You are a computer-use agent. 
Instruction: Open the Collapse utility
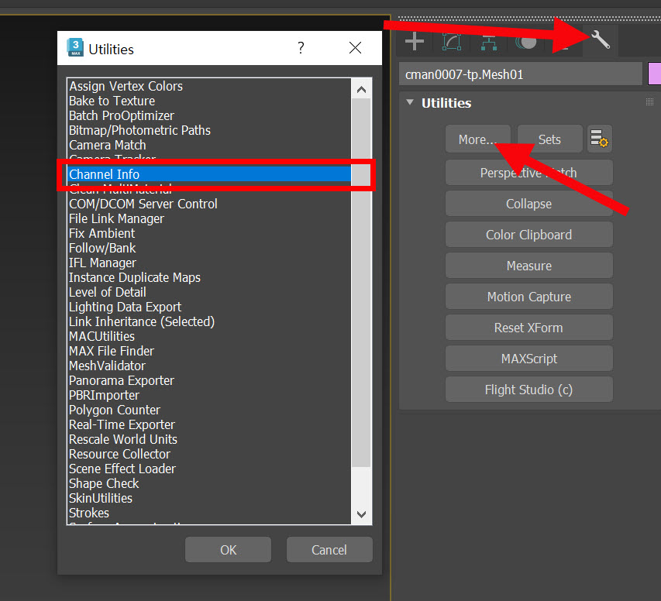click(x=528, y=204)
